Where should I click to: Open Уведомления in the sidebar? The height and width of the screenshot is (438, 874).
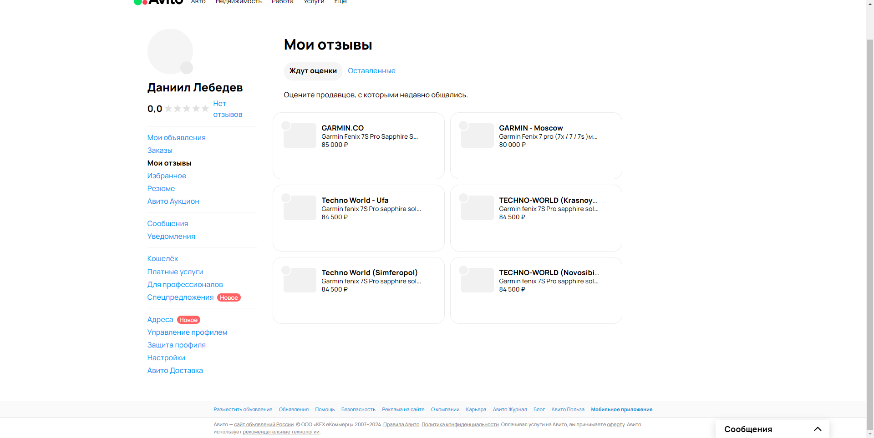[171, 237]
